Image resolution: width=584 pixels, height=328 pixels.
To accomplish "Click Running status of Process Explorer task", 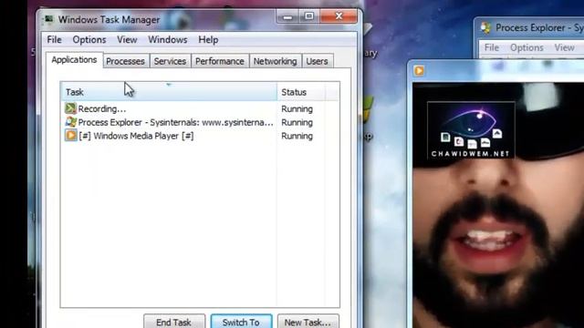I will pyautogui.click(x=297, y=122).
